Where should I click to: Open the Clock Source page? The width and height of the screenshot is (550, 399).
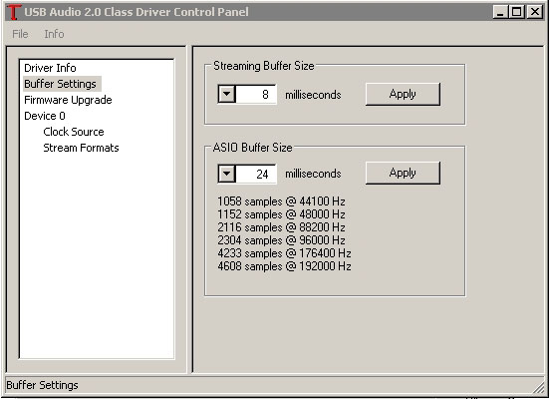coord(74,132)
